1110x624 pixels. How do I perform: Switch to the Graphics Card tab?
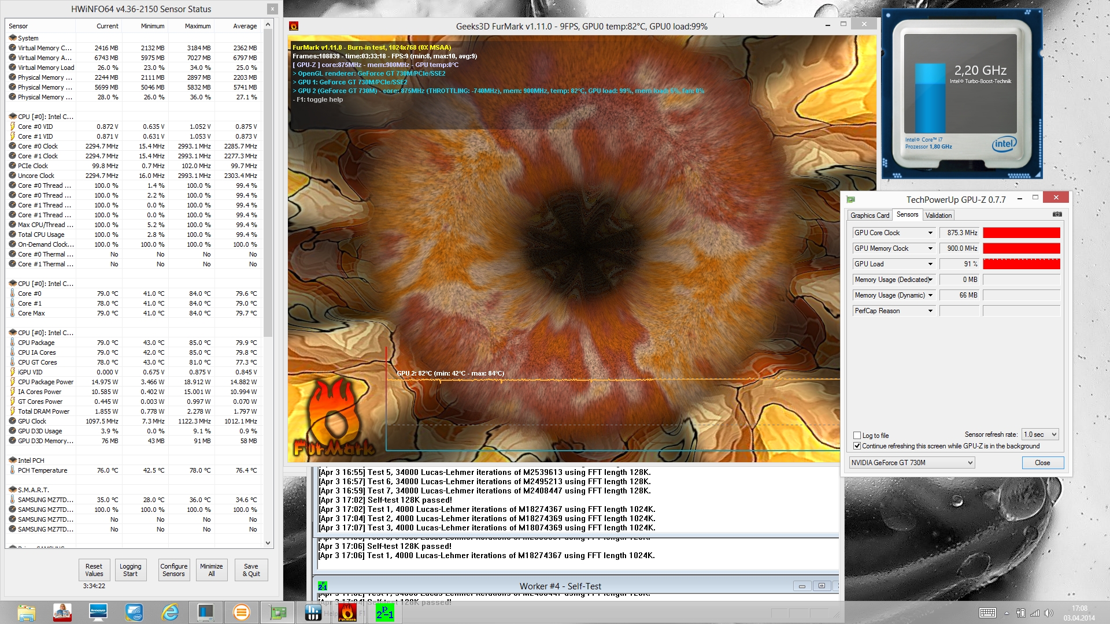(869, 216)
